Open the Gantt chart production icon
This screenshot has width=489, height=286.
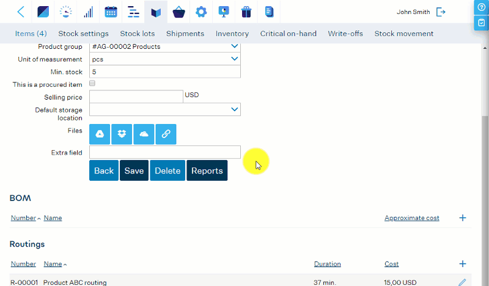tap(133, 12)
